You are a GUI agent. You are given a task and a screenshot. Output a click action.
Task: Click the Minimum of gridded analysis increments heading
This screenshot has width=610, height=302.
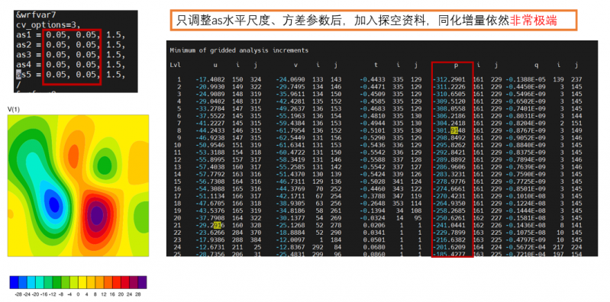coord(239,50)
